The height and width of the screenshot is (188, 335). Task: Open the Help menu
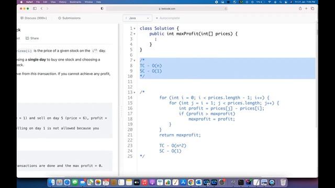98,2
